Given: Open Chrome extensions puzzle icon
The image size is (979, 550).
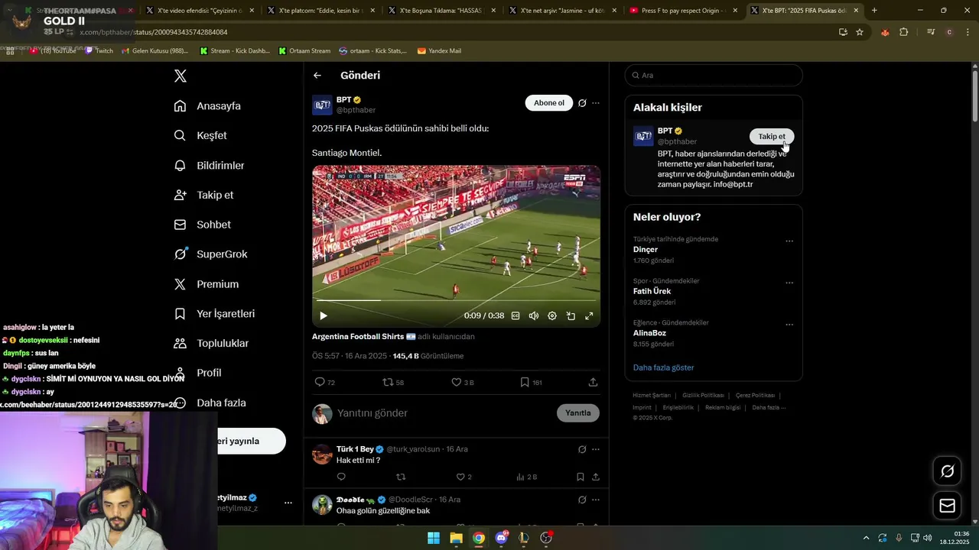Looking at the screenshot, I should point(904,32).
